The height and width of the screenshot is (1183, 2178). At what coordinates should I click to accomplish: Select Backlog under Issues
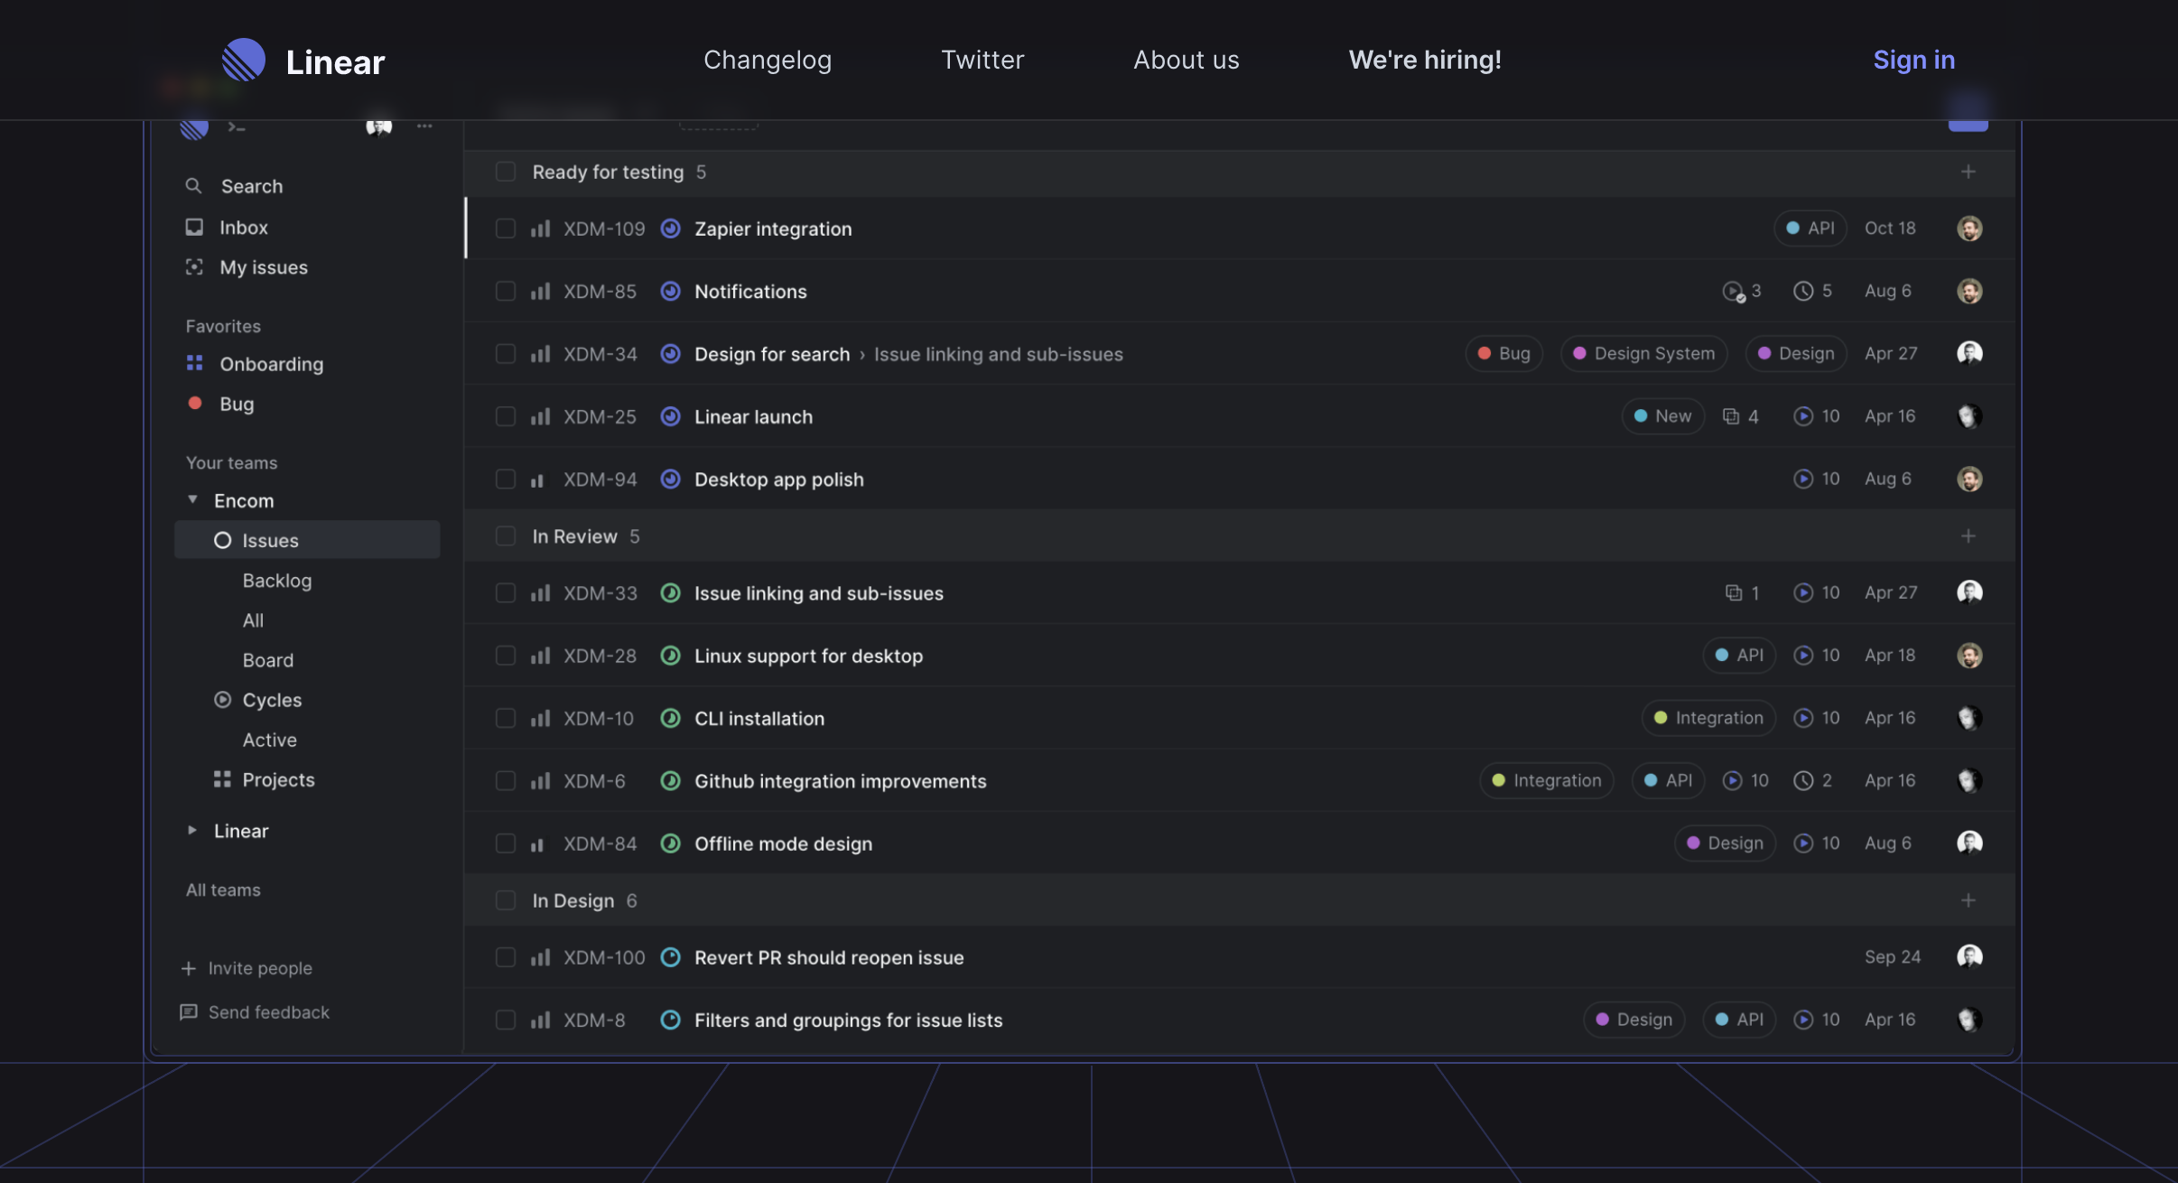[x=277, y=581]
